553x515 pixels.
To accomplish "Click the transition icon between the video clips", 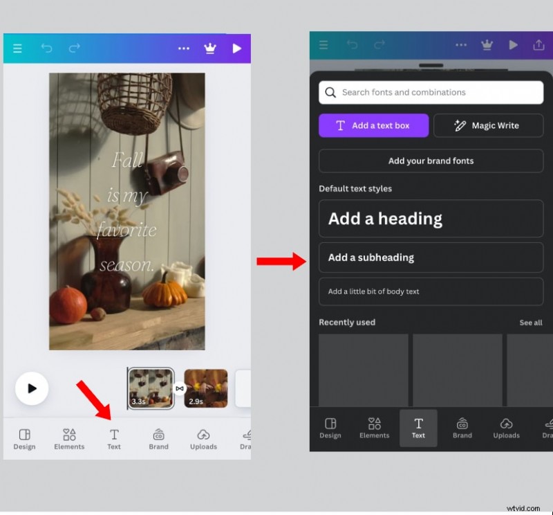I will pyautogui.click(x=179, y=388).
